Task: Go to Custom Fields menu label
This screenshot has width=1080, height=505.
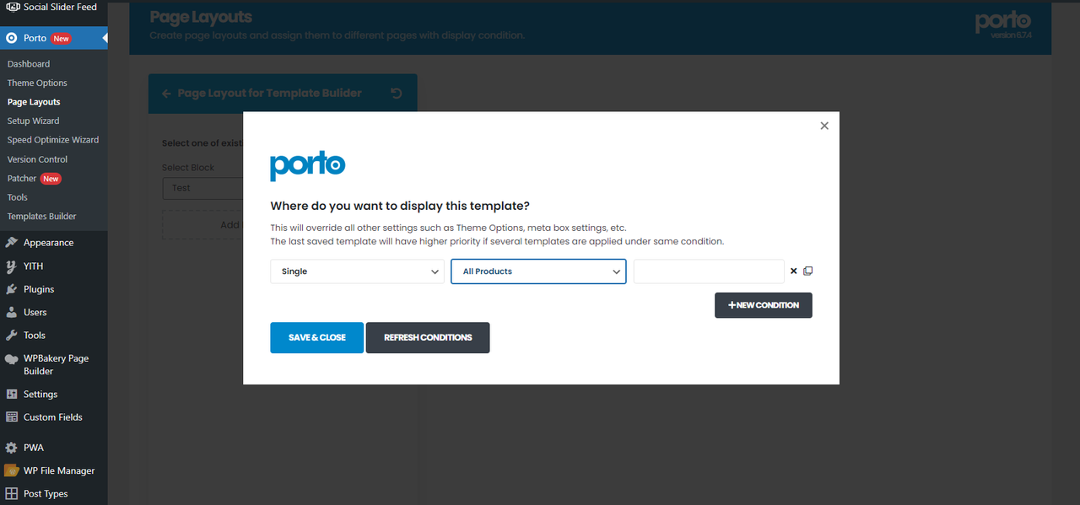Action: (x=52, y=417)
